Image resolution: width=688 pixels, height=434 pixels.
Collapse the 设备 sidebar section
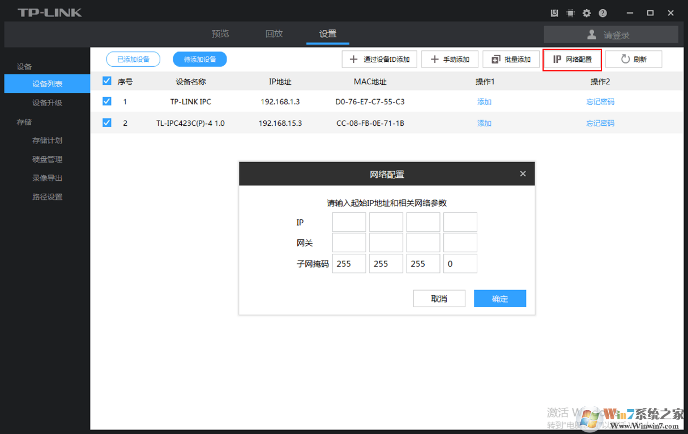tap(24, 66)
